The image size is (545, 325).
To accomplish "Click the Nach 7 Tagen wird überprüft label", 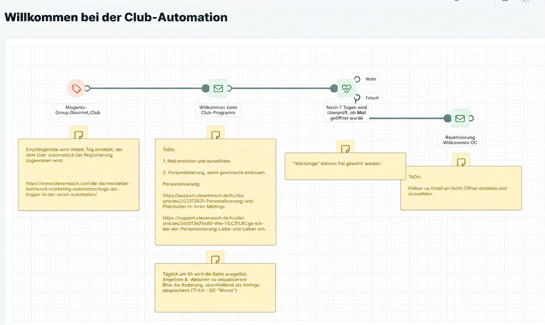I will click(x=346, y=113).
